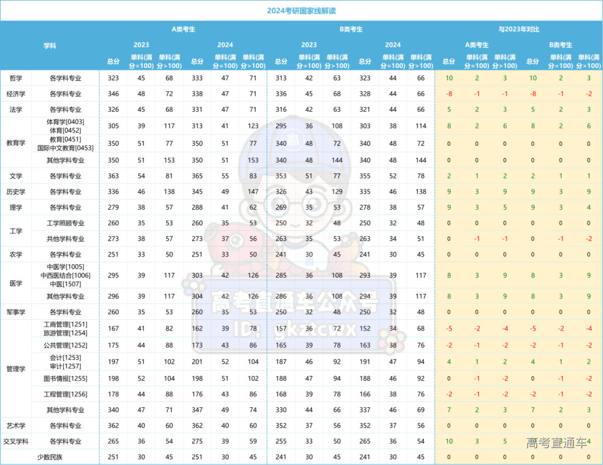Screen dimensions: 603x465
Task: Select the 工程管理[1256] cell
Action: click(65, 394)
